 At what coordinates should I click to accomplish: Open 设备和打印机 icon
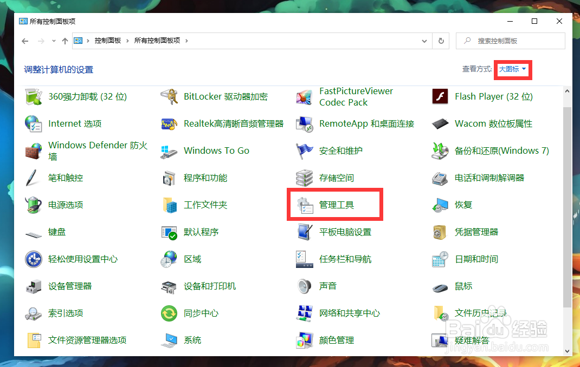coord(170,287)
